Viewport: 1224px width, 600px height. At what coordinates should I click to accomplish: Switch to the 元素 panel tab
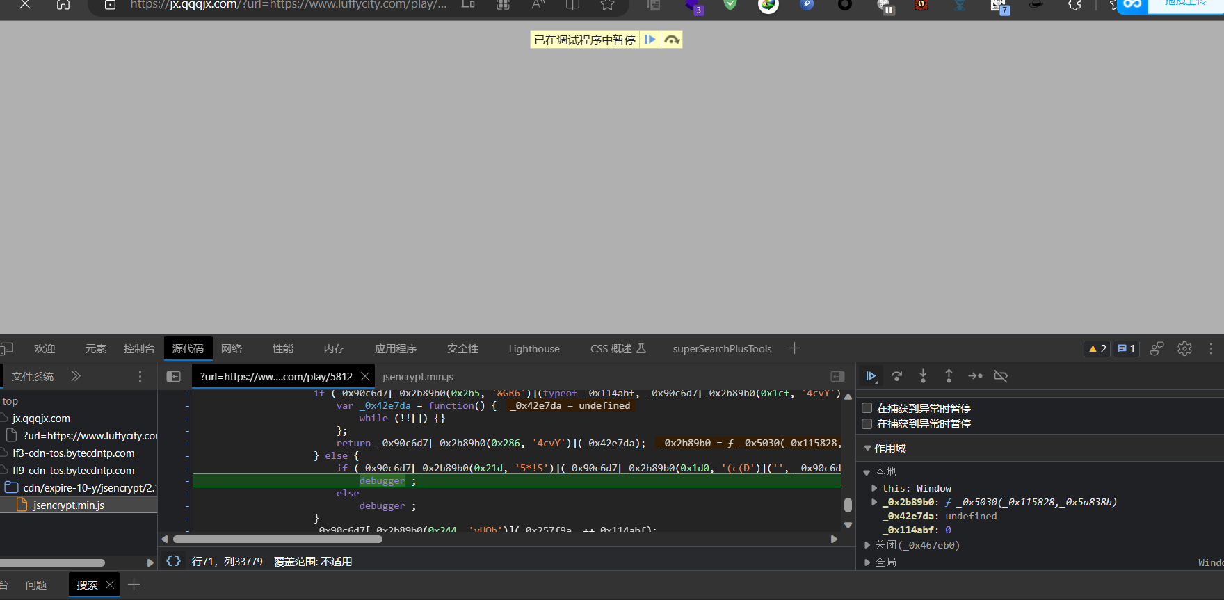[x=96, y=349]
